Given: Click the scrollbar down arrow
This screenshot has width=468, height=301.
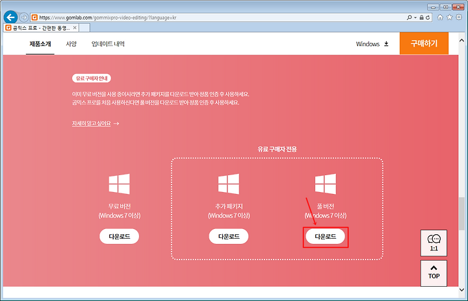Looking at the screenshot, I should (461, 290).
